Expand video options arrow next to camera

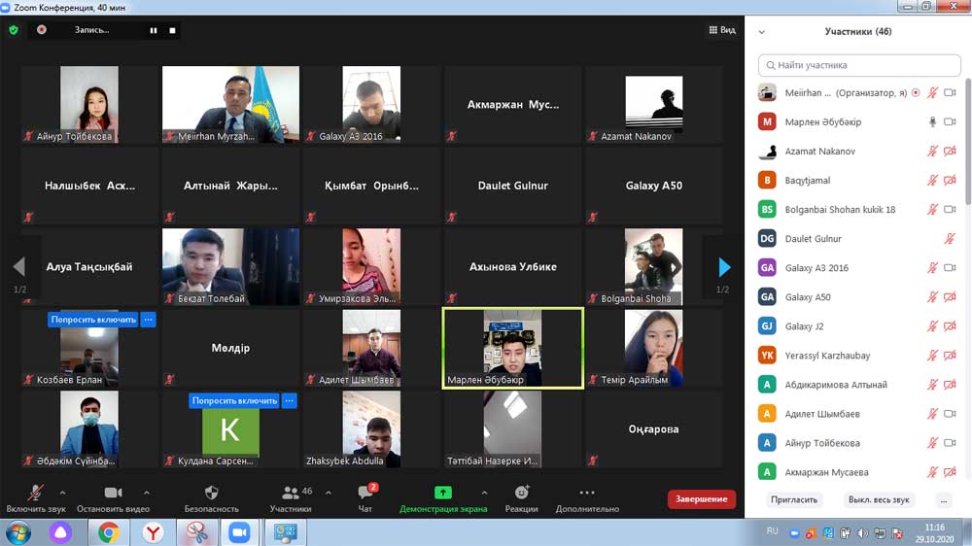tap(147, 493)
